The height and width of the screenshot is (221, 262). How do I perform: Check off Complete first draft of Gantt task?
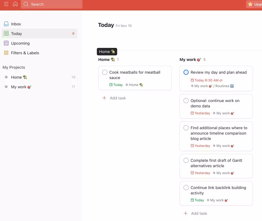click(186, 160)
